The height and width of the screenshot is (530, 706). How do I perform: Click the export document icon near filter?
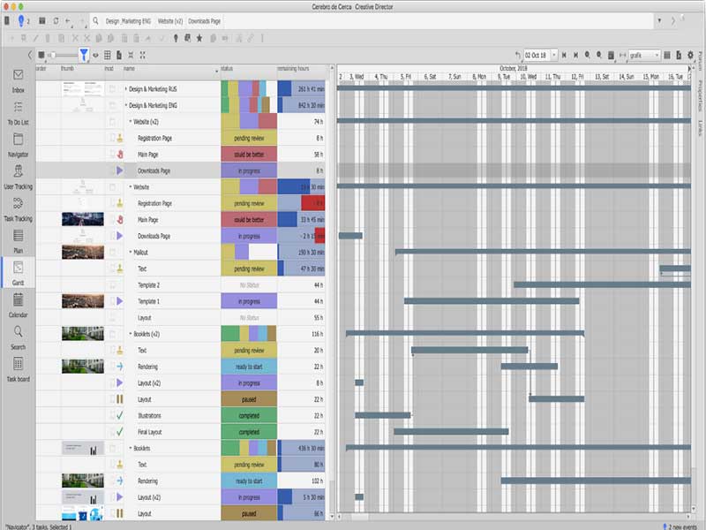point(119,55)
